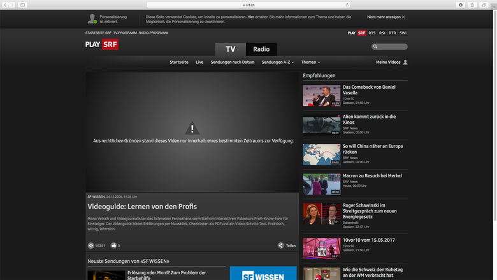This screenshot has width=497, height=280.
Task: Open 'Alien kommt zurück in die Kinos' thumbnail
Action: 321,125
